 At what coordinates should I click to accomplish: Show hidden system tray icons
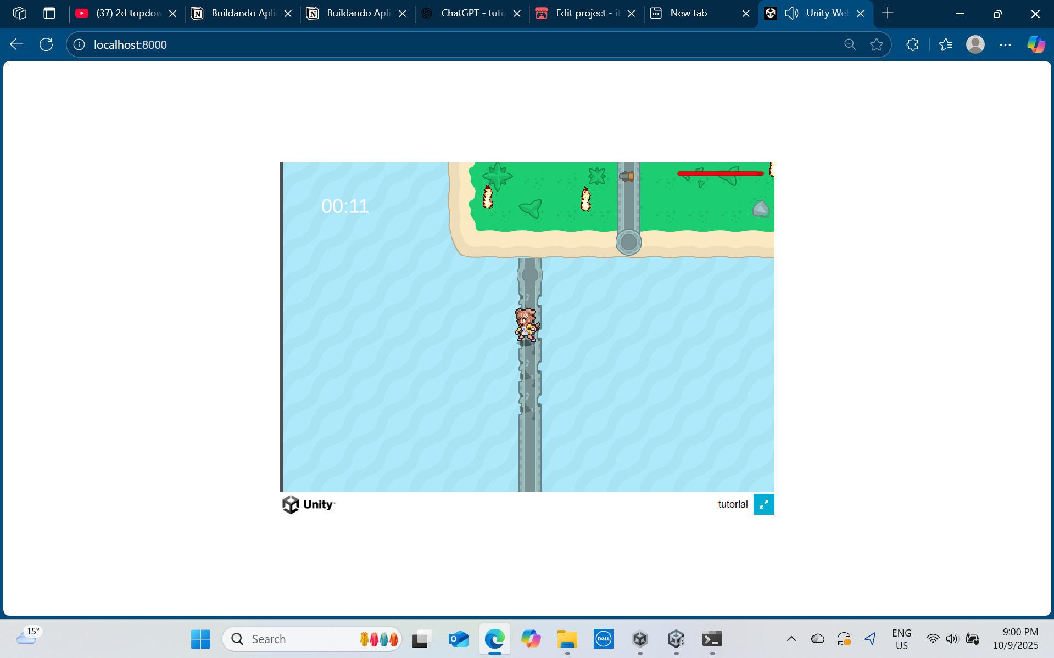791,639
